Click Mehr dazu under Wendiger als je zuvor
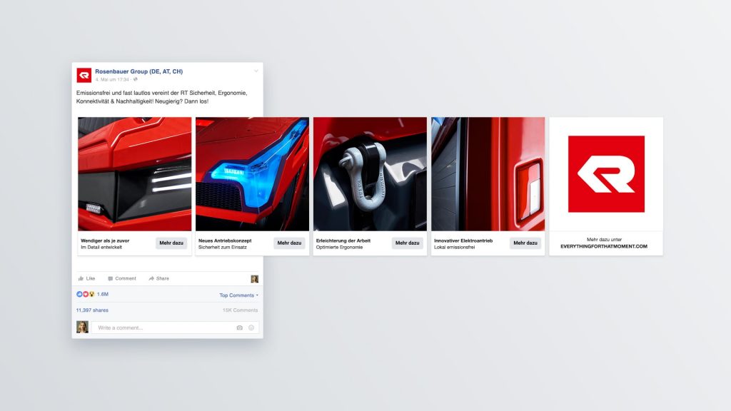The width and height of the screenshot is (731, 411). [x=171, y=243]
